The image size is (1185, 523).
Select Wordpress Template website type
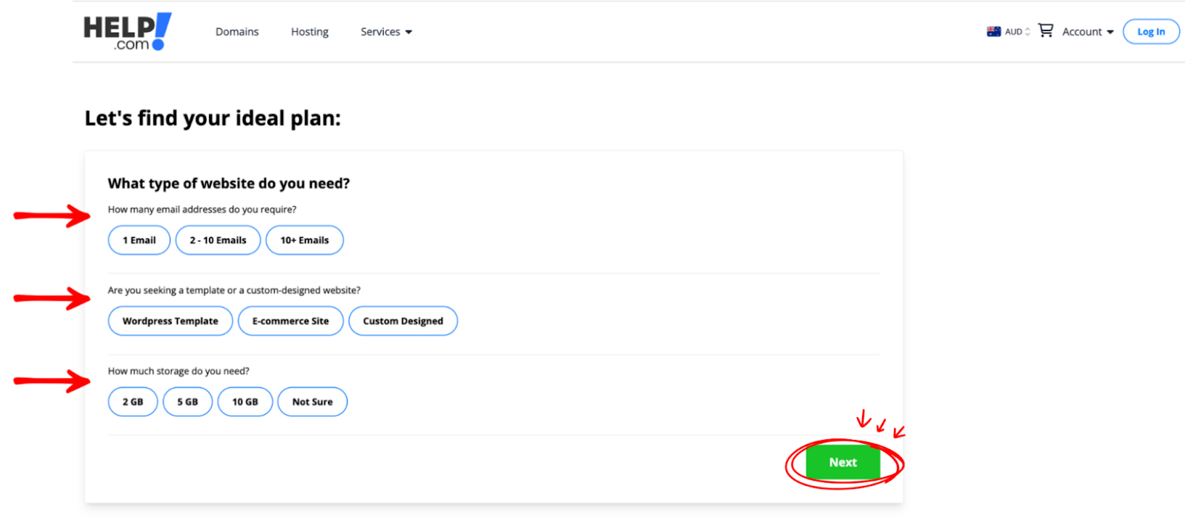pos(170,321)
